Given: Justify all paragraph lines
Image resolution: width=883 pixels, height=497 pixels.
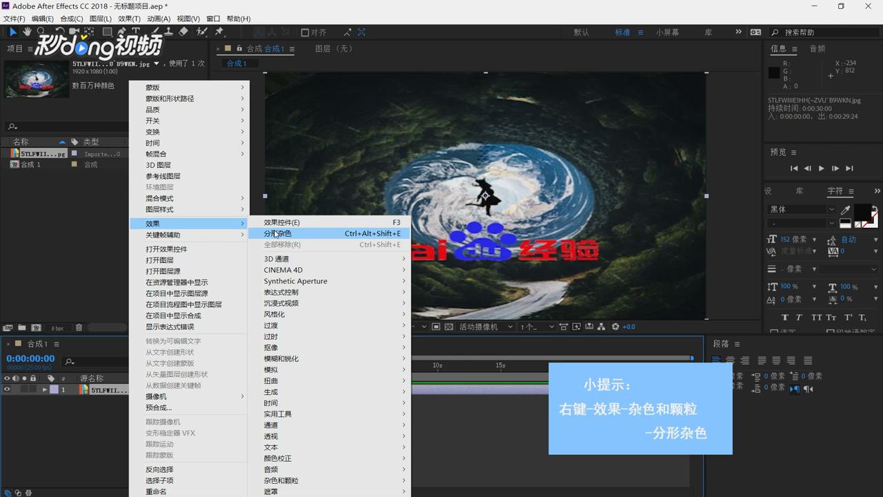Looking at the screenshot, I should coord(808,360).
